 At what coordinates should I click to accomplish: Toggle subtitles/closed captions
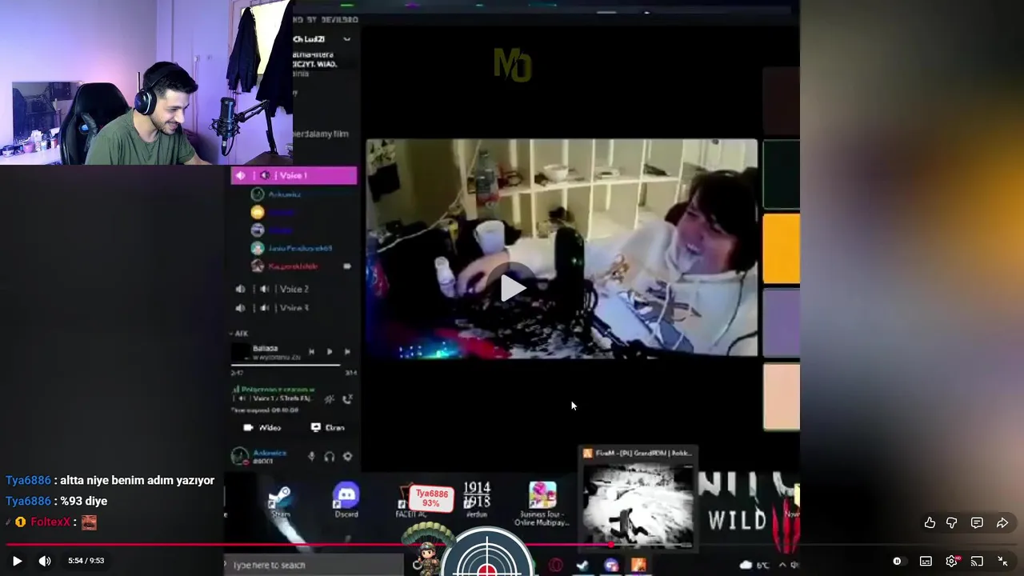point(926,562)
